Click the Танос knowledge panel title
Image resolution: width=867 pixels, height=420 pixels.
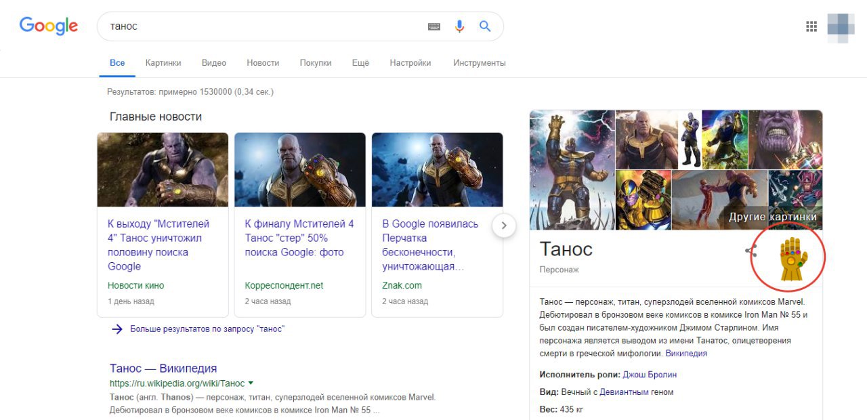566,249
